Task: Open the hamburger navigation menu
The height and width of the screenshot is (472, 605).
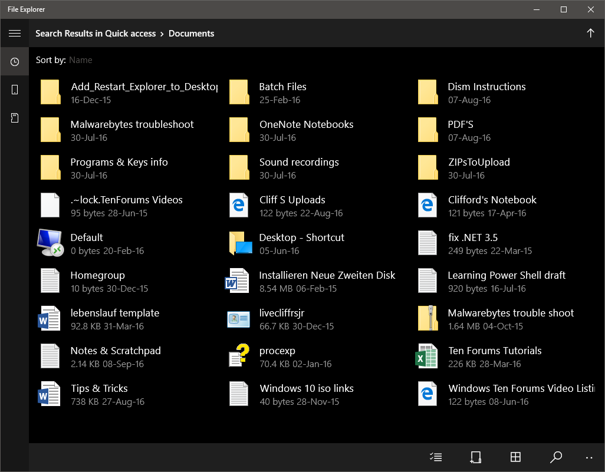Action: coord(15,34)
